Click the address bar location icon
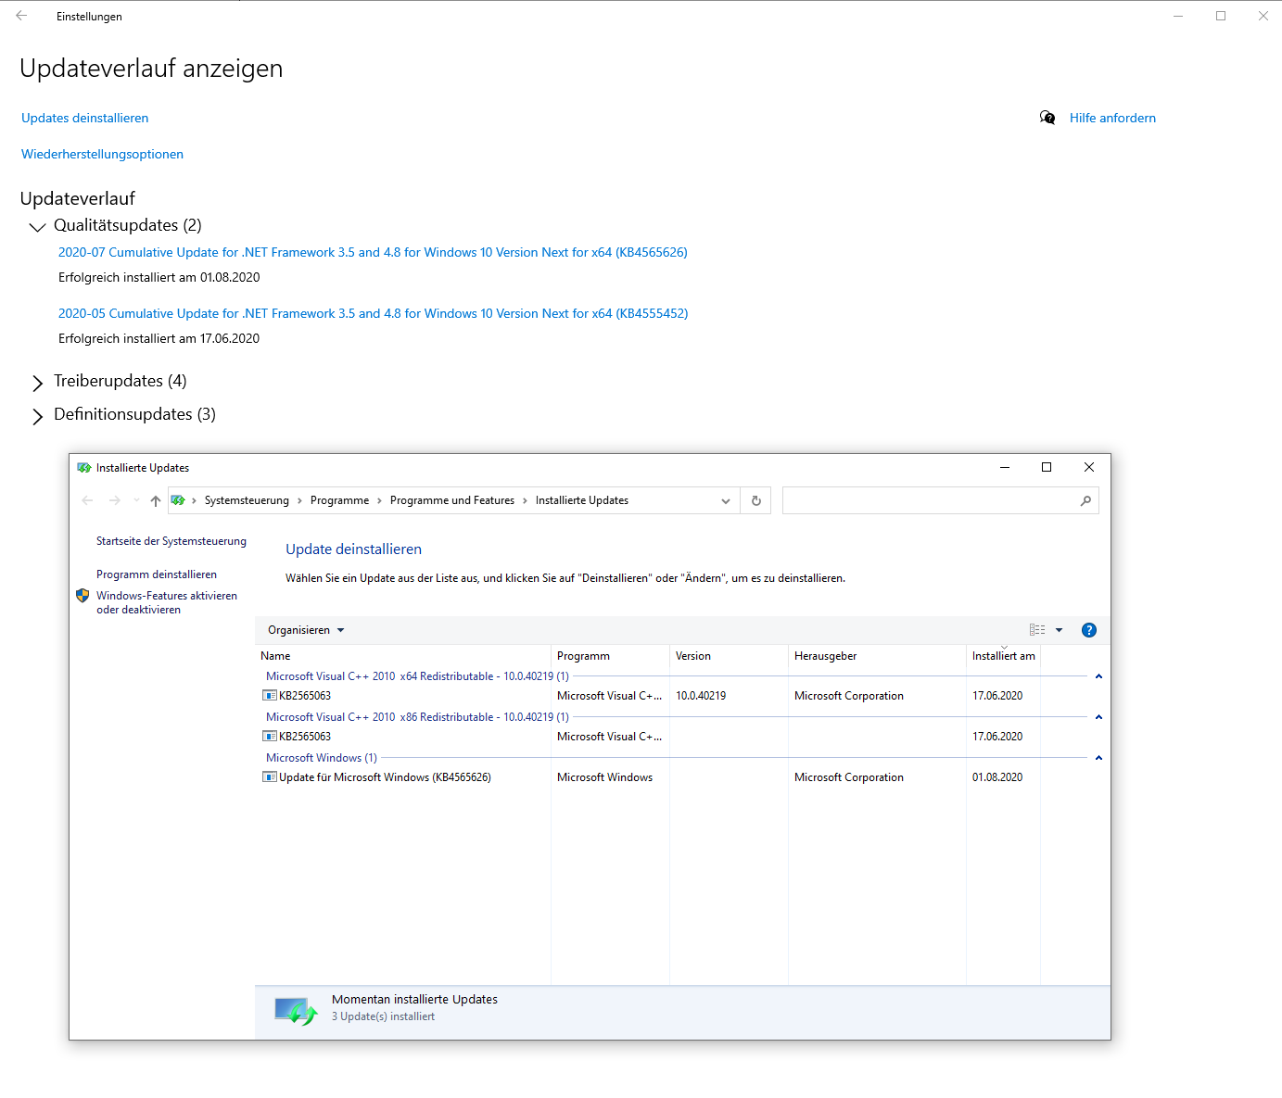This screenshot has width=1282, height=1098. (178, 500)
